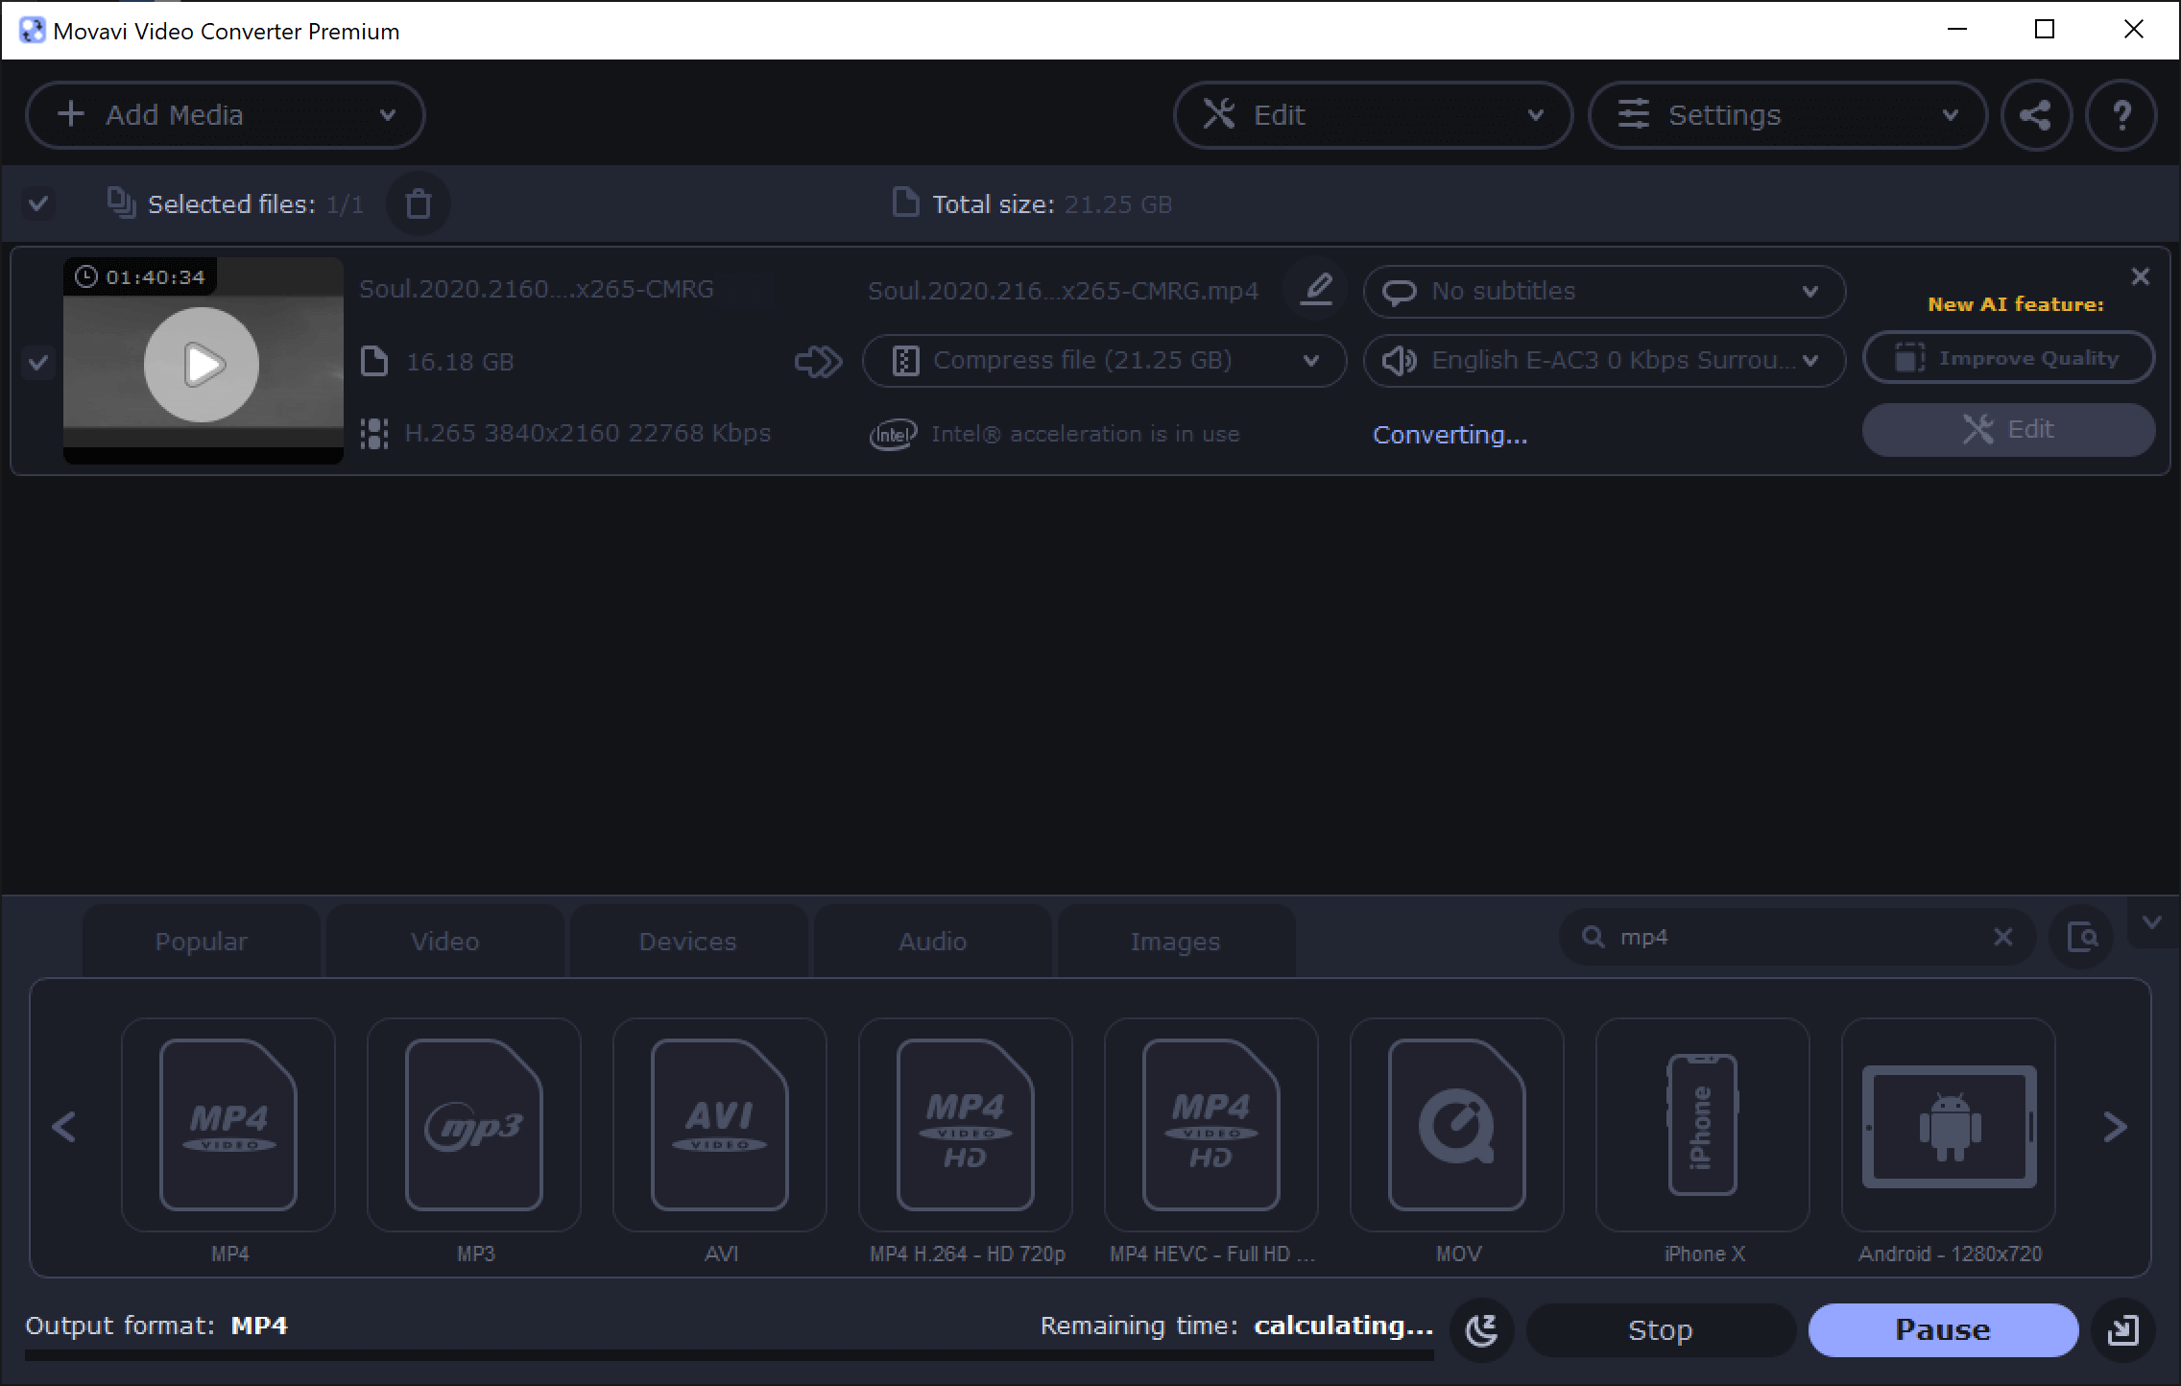Viewport: 2181px width, 1386px height.
Task: Click the output filename Soul...CMRG.mp4
Action: [1063, 291]
